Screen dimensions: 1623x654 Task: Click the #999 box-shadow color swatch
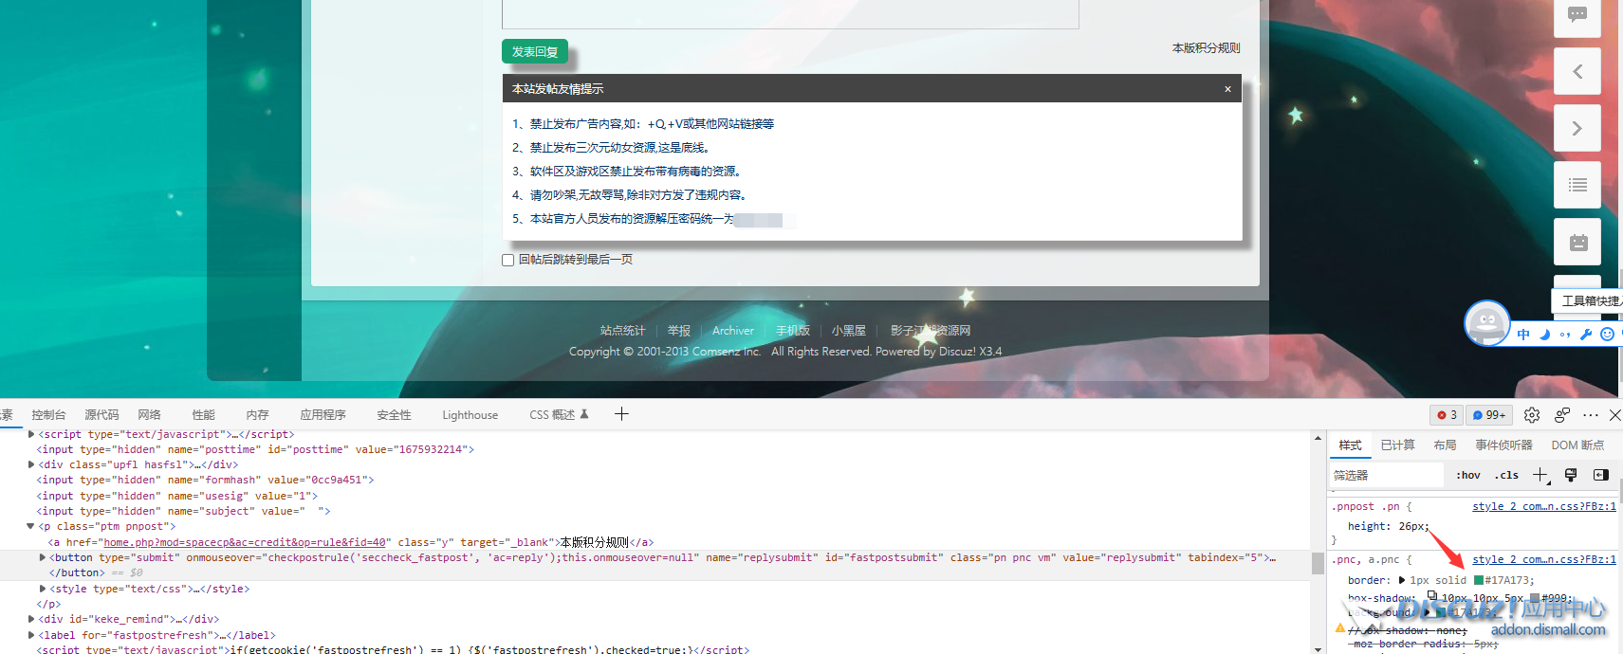1535,598
